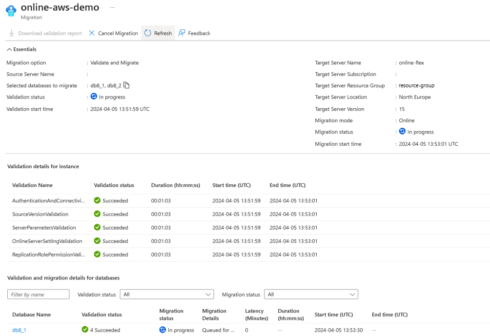Click green check for ReplicationRolePermission row
The image size is (490, 336).
pyautogui.click(x=97, y=254)
